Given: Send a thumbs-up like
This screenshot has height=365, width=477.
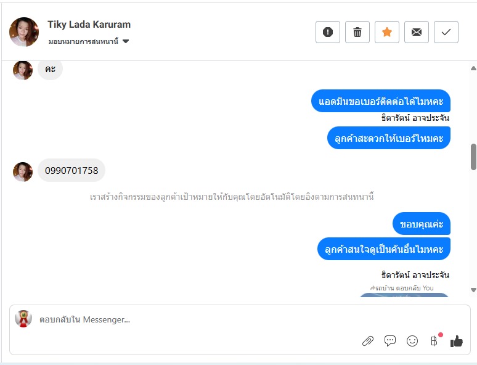Looking at the screenshot, I should [456, 341].
